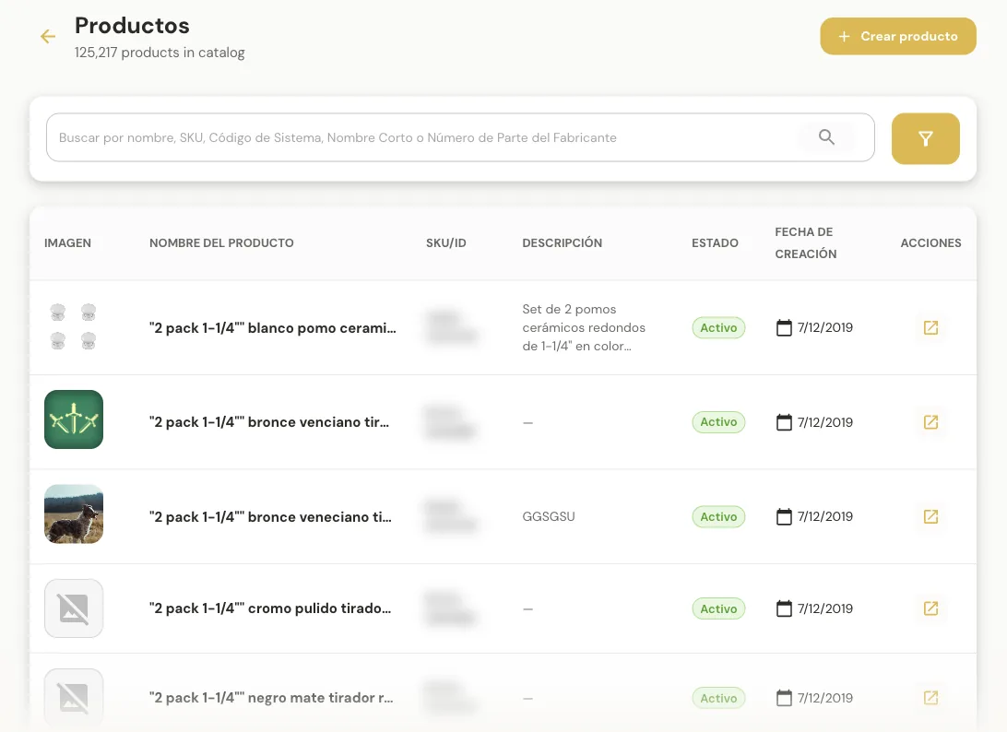Click Activo badge in cromo pulido row

coord(718,608)
